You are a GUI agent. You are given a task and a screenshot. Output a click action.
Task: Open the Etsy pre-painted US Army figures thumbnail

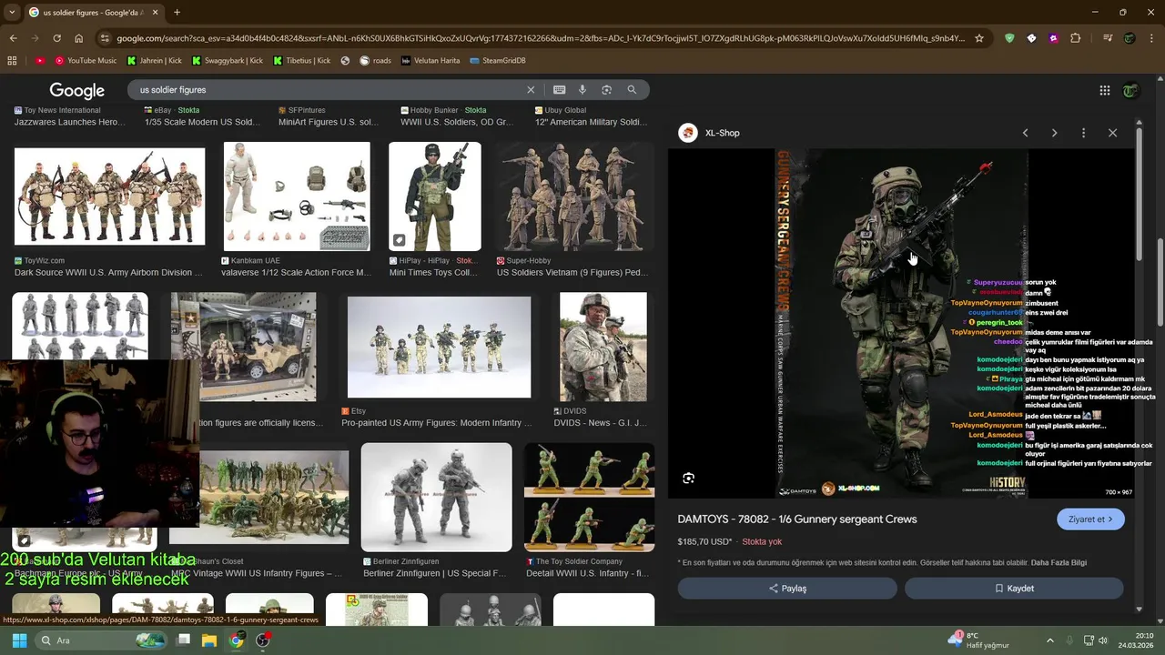pos(439,347)
